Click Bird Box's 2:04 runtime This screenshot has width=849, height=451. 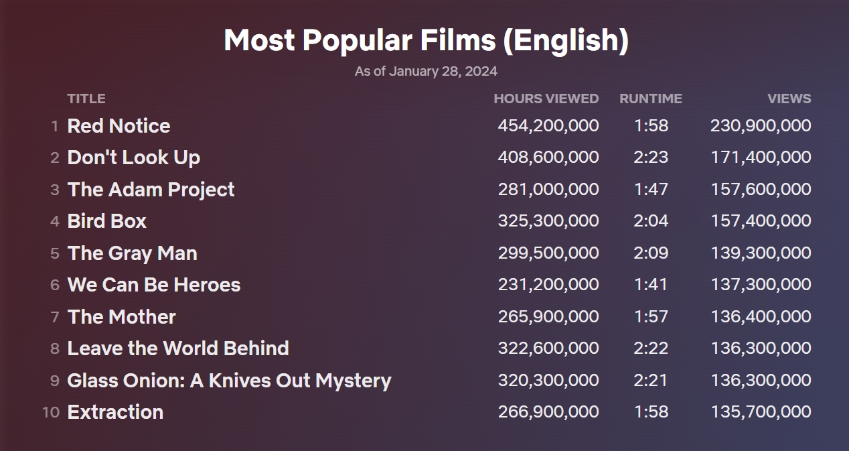pos(651,221)
